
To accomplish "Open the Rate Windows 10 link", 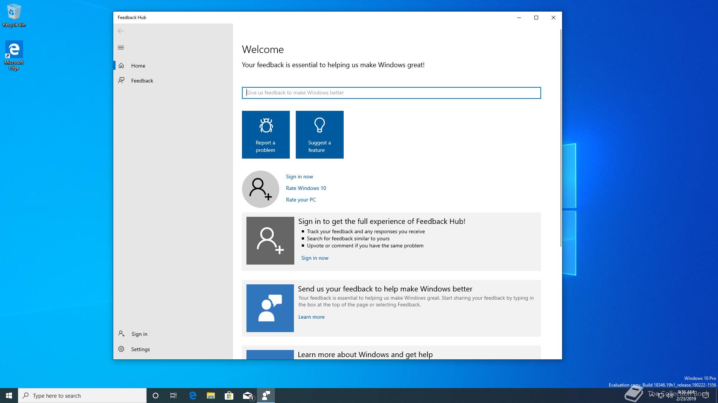I will [x=306, y=188].
